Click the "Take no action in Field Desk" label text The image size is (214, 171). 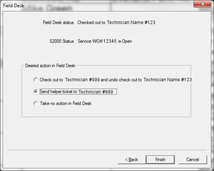(65, 103)
